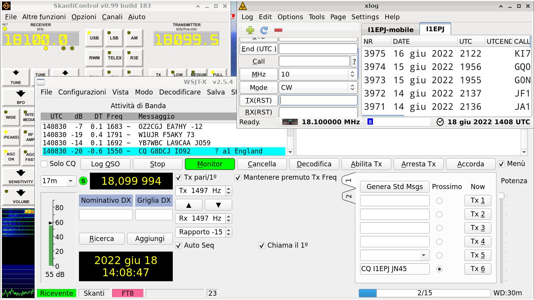Toggle the Tx pari/1º checkbox

179,177
